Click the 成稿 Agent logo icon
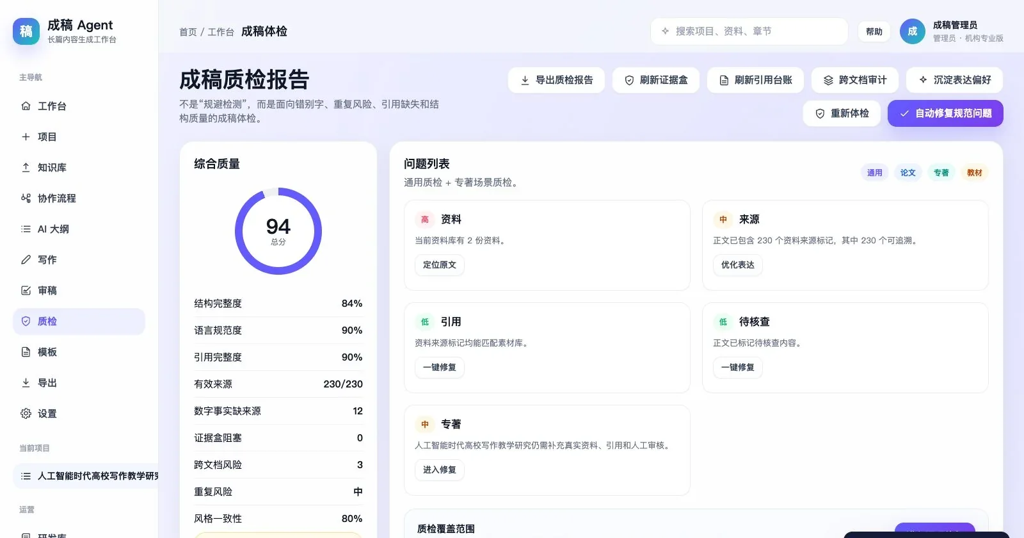The height and width of the screenshot is (538, 1024). [26, 31]
